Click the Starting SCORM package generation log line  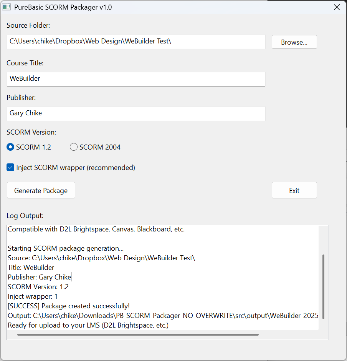click(66, 248)
